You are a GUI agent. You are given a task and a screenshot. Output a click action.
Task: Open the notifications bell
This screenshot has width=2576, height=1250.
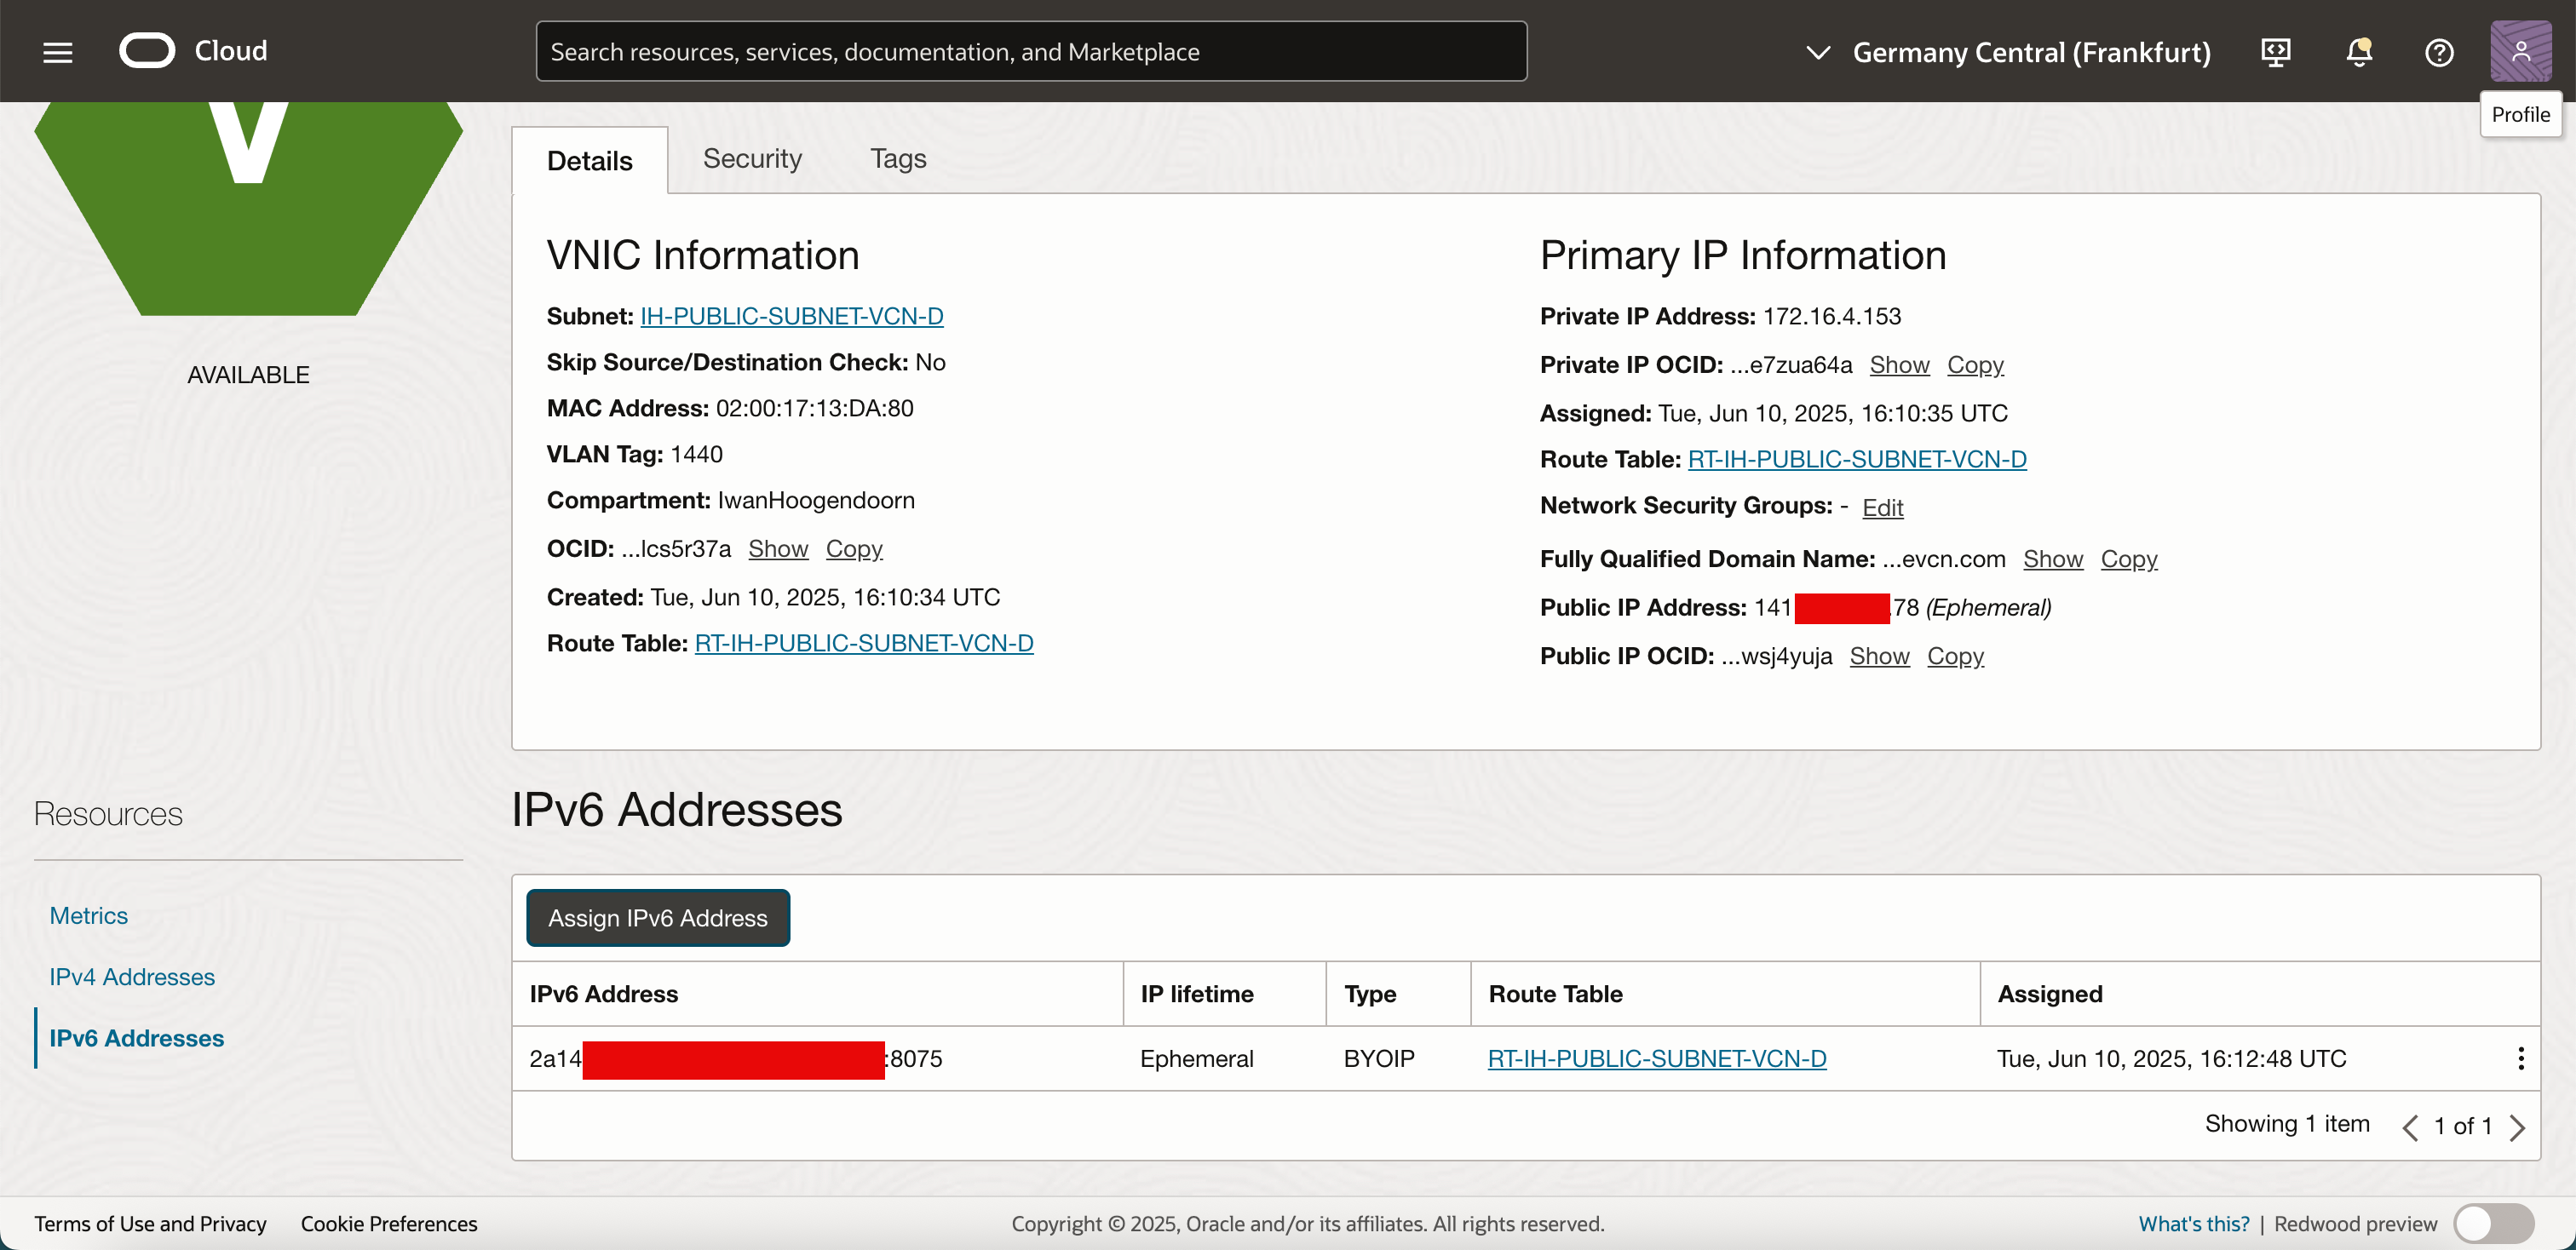tap(2358, 52)
